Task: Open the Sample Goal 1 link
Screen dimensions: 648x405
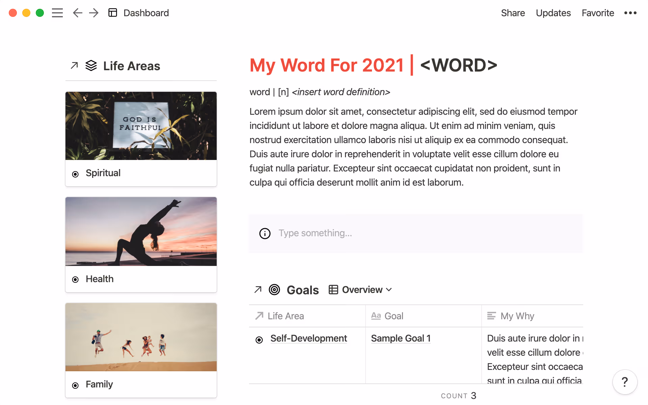Action: [401, 339]
